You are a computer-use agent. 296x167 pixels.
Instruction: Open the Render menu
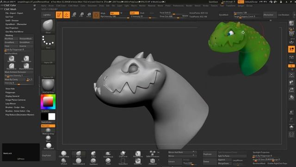pyautogui.click(x=189, y=6)
